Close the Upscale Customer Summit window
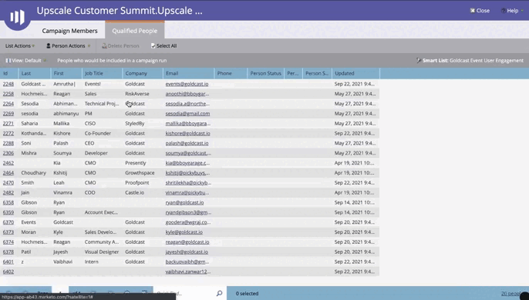 480,11
